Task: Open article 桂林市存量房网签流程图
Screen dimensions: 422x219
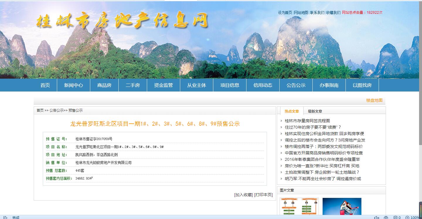Action: [x=307, y=121]
